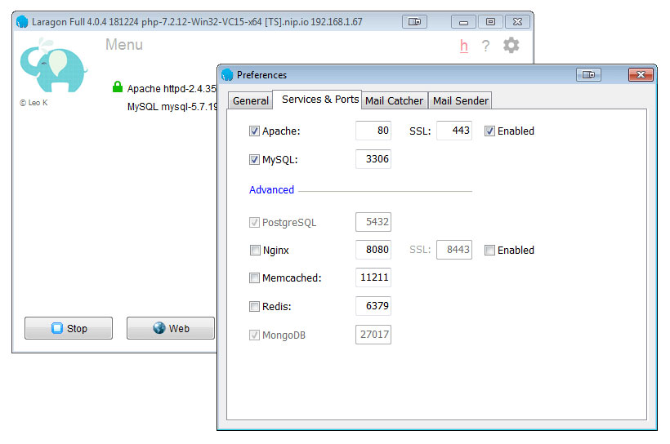Open the settings gear in the Laragon window

coord(511,45)
